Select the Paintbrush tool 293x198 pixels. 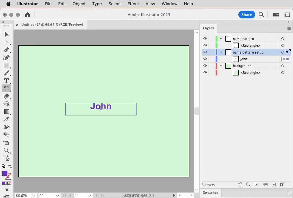[x=6, y=73]
